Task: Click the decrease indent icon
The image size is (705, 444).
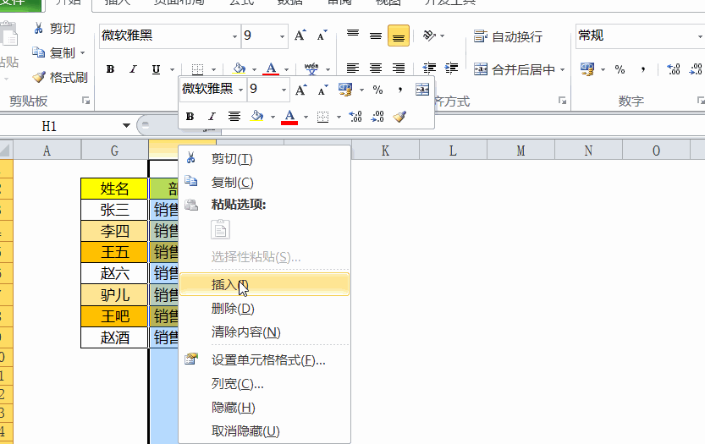Action: (x=429, y=69)
